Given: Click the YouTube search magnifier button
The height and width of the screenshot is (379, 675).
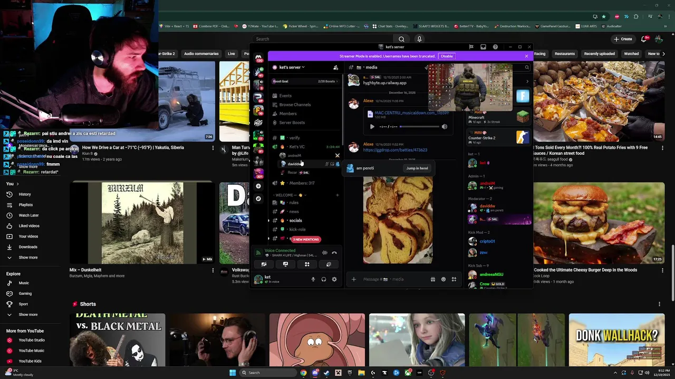Looking at the screenshot, I should pyautogui.click(x=401, y=39).
